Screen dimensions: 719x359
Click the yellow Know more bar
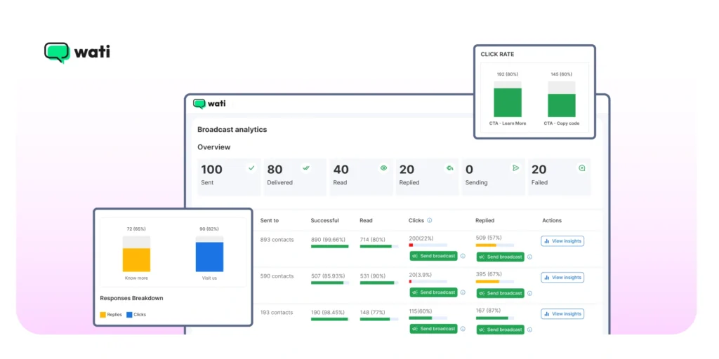click(136, 260)
